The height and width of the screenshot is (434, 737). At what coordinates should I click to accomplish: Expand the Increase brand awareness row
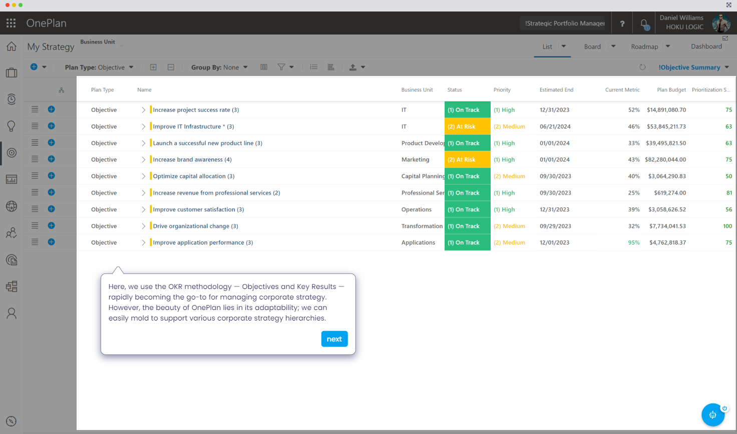pos(143,159)
